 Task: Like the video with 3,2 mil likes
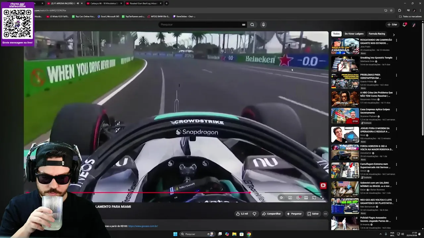tap(242, 214)
